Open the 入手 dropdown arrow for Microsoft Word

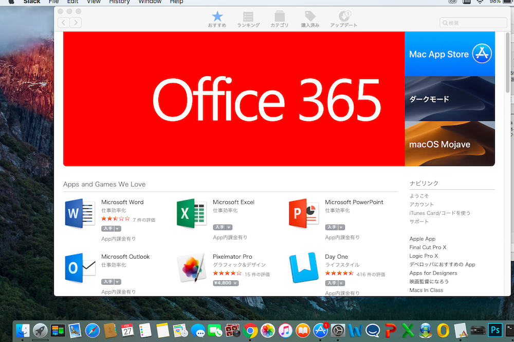pos(118,228)
